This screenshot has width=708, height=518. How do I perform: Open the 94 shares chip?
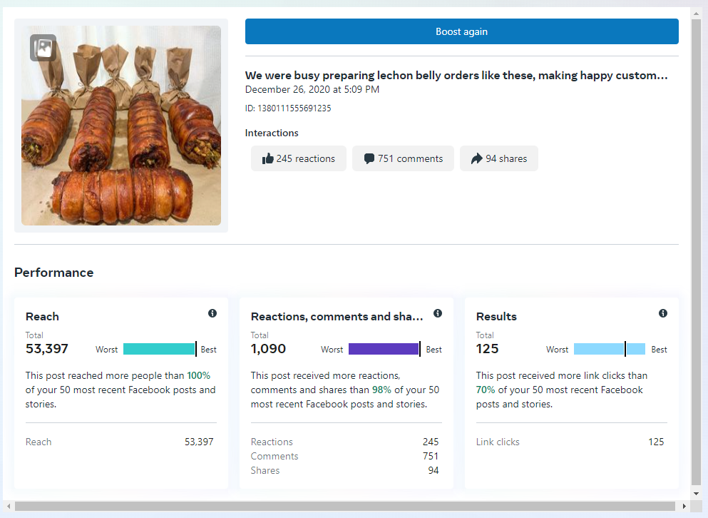(498, 158)
